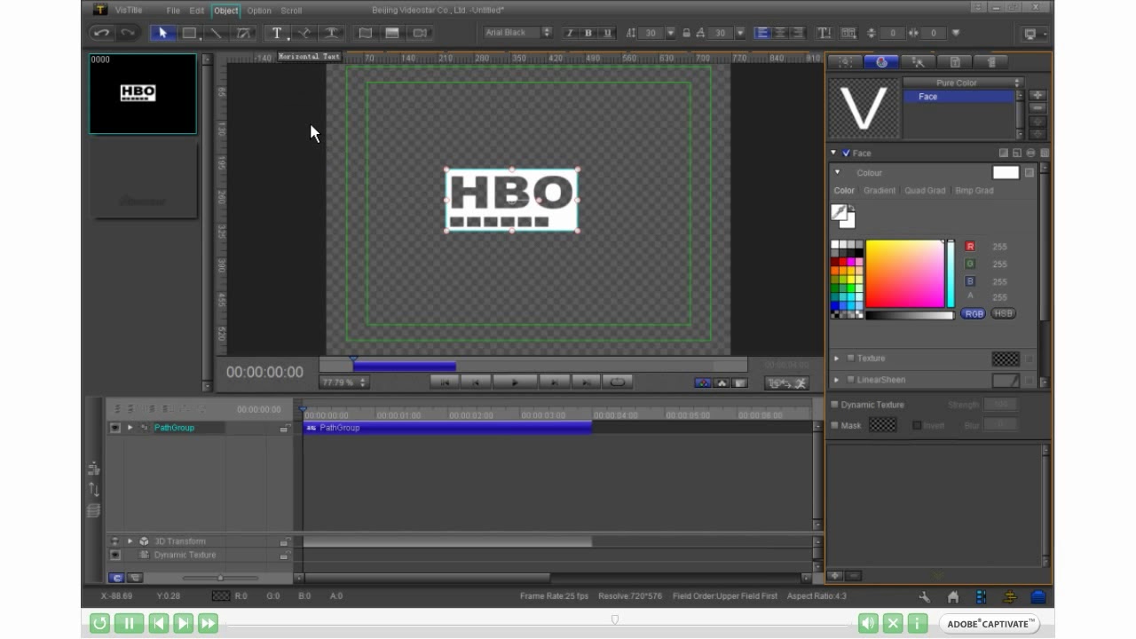Rewind the Captivate playback to start

click(x=99, y=623)
